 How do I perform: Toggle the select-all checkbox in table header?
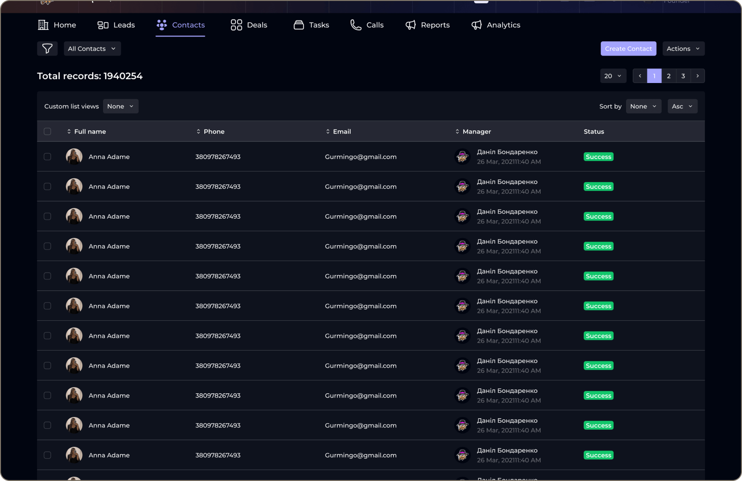[47, 131]
